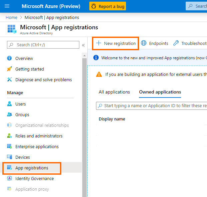Click the Devices monitor icon
This screenshot has width=207, height=197.
tap(9, 157)
